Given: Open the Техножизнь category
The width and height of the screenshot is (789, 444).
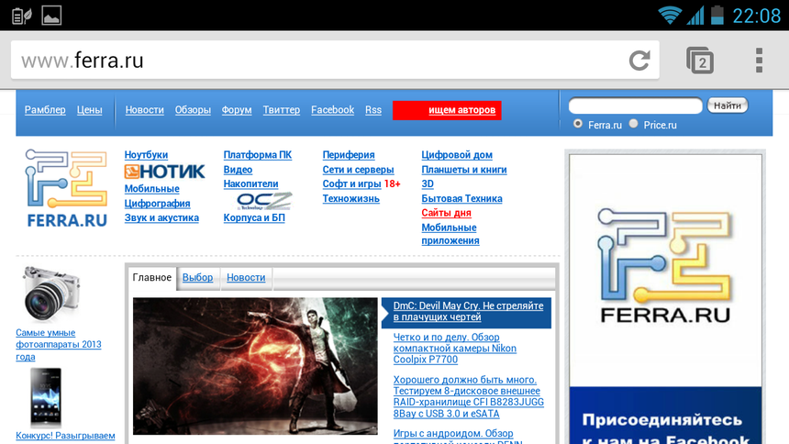Looking at the screenshot, I should 351,198.
